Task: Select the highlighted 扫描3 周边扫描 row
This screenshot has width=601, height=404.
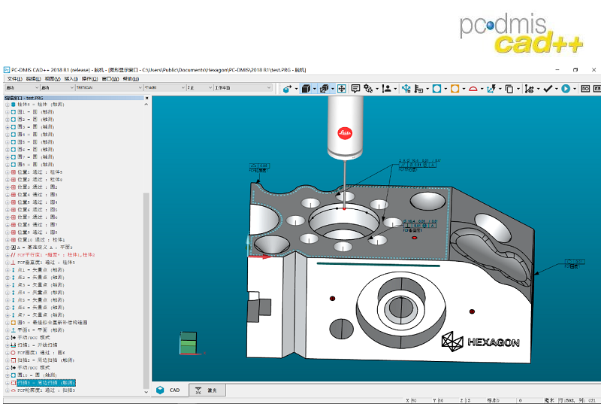Action: click(x=46, y=382)
